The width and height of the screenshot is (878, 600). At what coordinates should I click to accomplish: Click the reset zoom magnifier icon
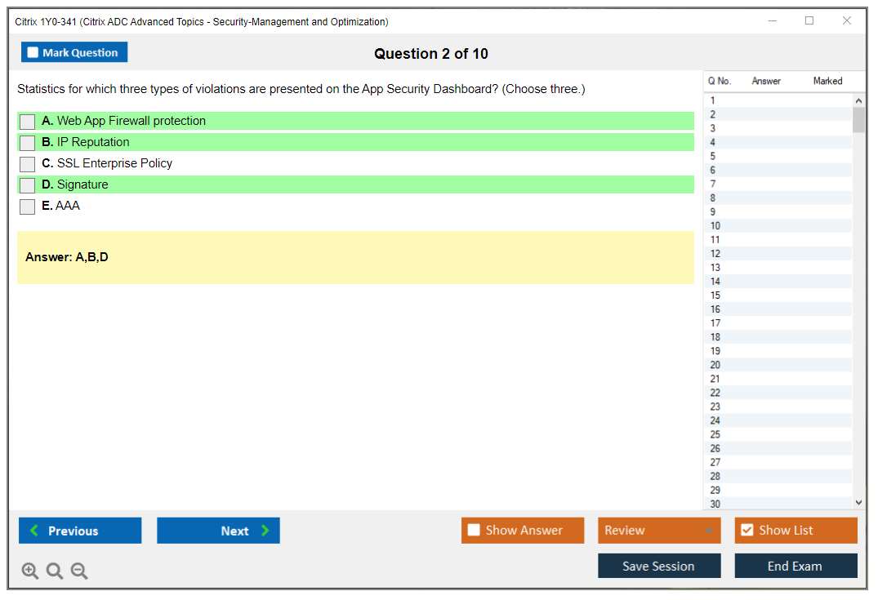tap(55, 571)
